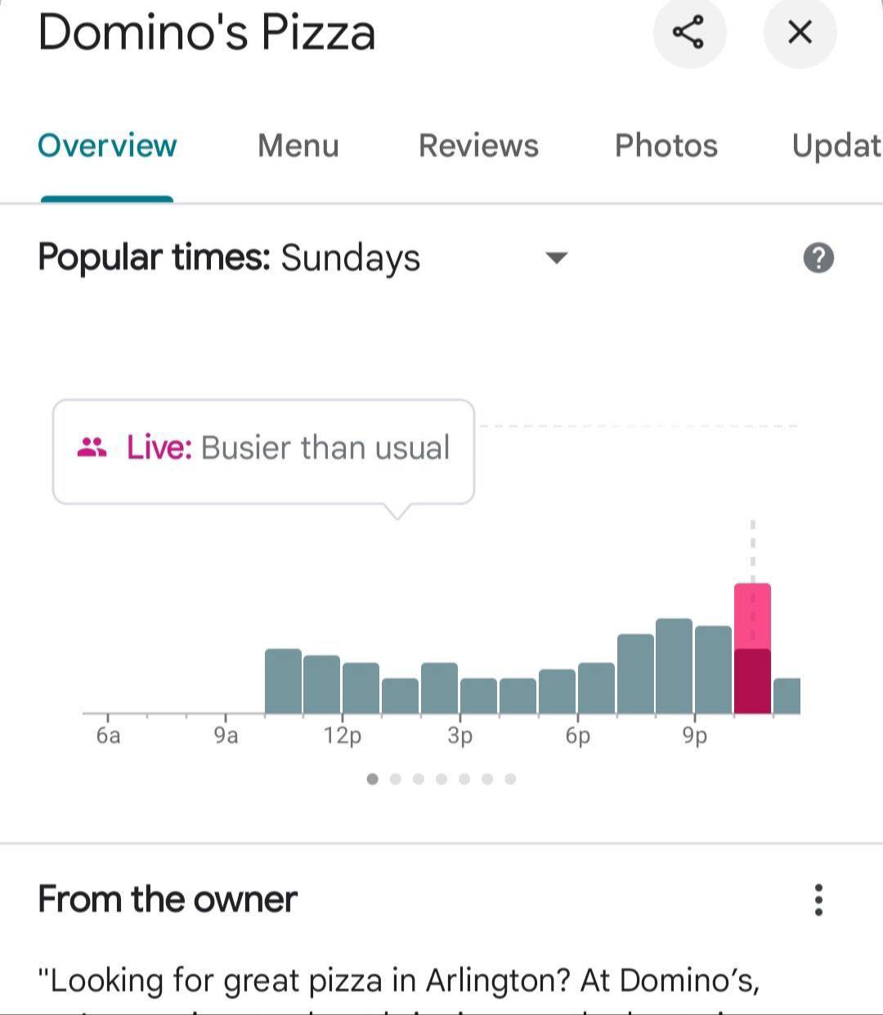
Task: Open the partially visible Updates tab
Action: (x=836, y=146)
